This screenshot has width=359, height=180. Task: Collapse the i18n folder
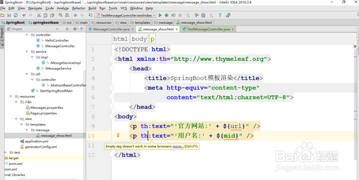16,102
